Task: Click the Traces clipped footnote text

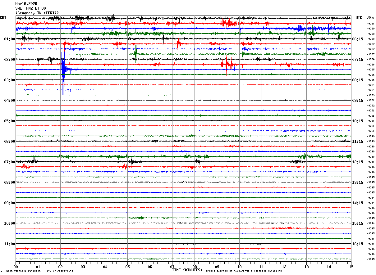Action: (x=244, y=271)
